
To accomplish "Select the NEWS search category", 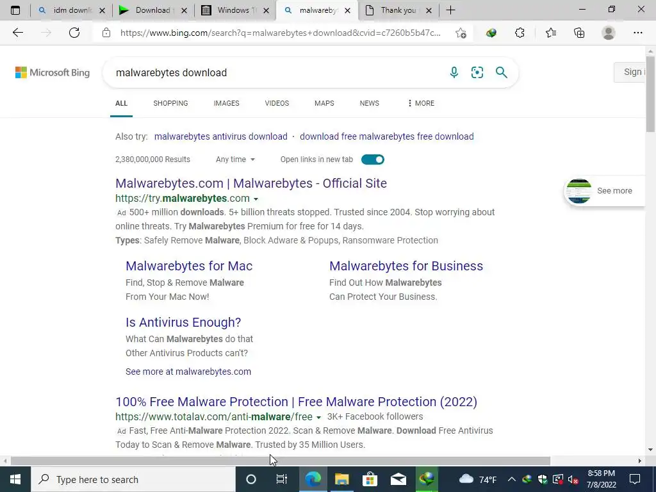I will tap(370, 103).
